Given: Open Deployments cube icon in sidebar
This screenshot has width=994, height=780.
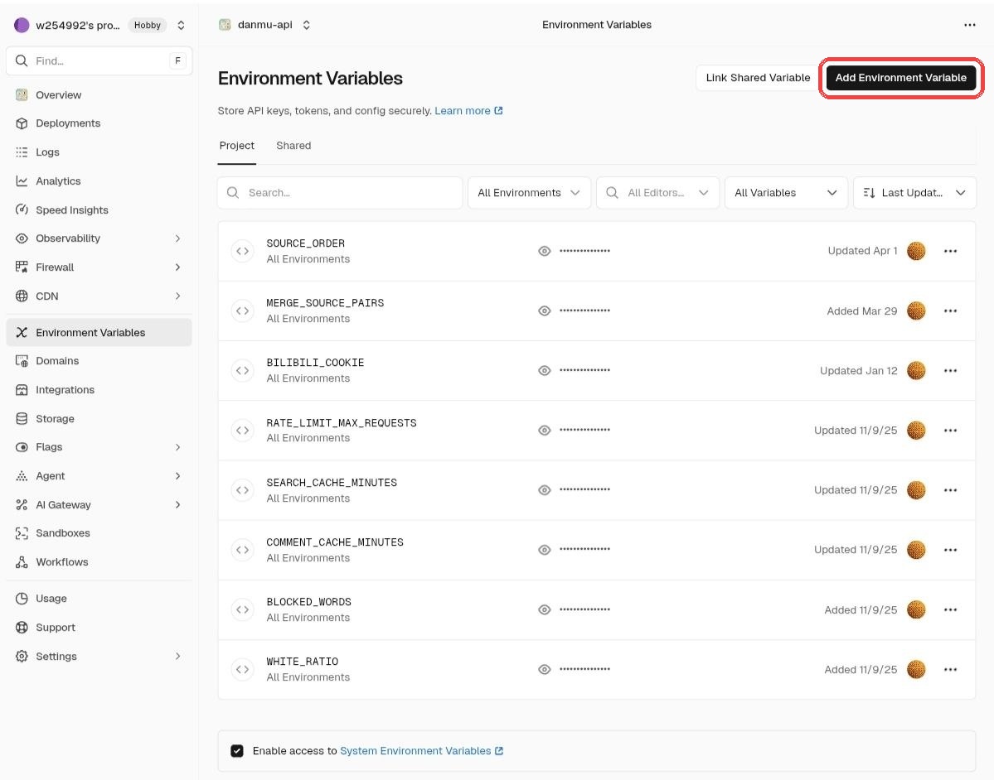Looking at the screenshot, I should click(x=22, y=123).
